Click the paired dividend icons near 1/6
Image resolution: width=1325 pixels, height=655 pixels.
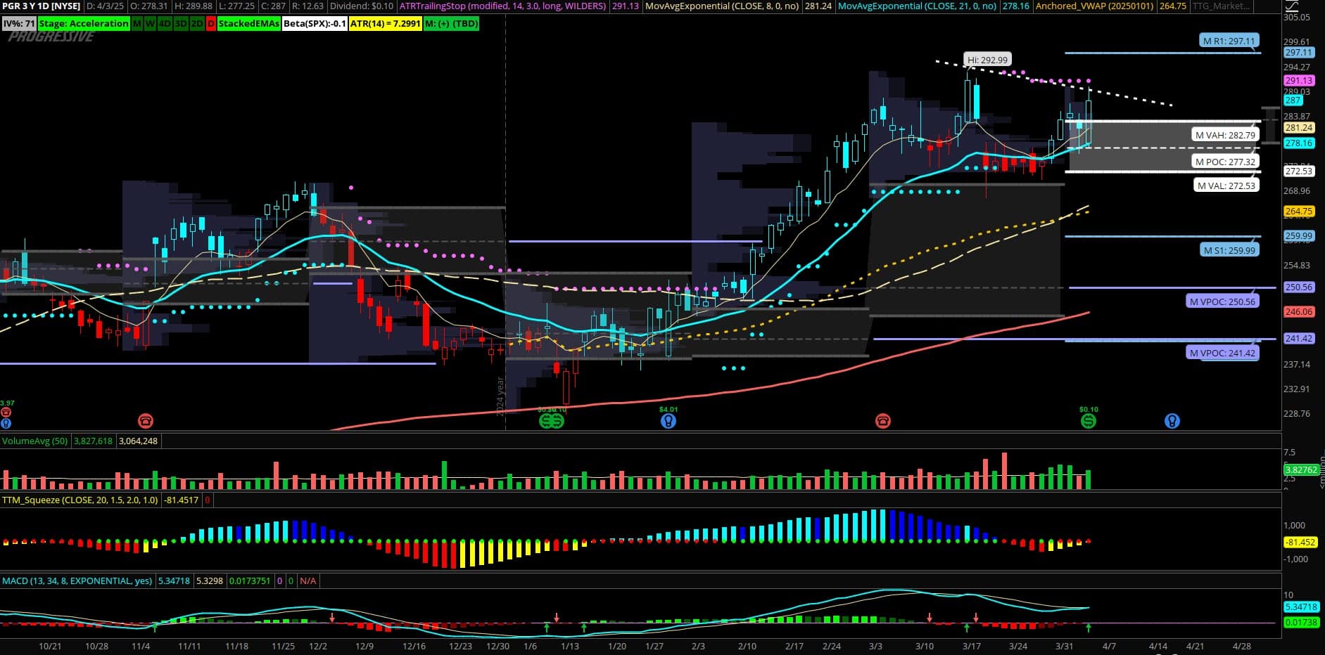(x=552, y=421)
